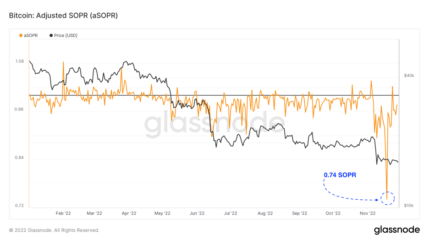Click the $40k right axis label

point(409,76)
